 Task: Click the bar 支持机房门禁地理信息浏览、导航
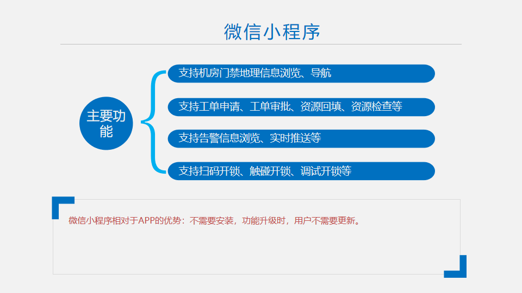coord(301,73)
